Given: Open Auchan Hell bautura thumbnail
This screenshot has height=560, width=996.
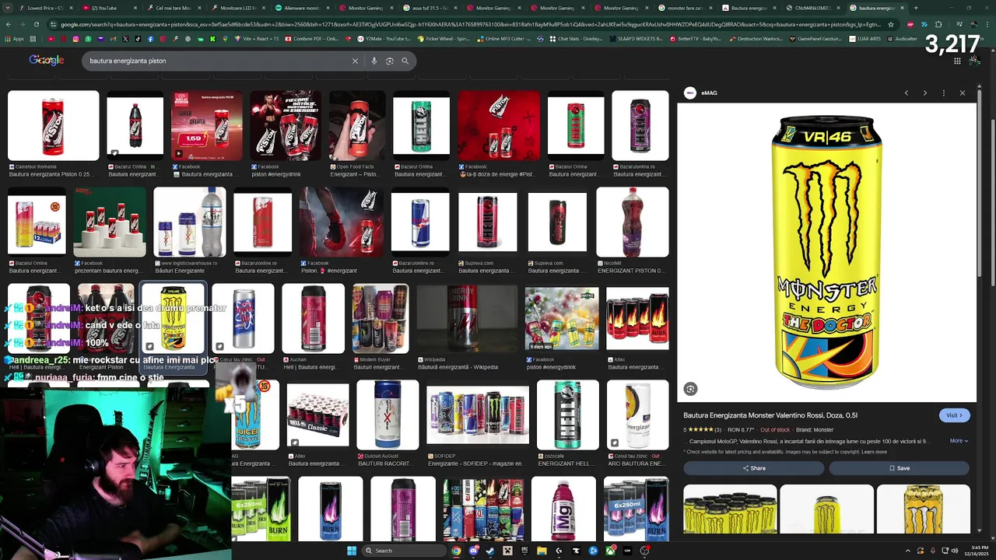Looking at the screenshot, I should pos(313,318).
